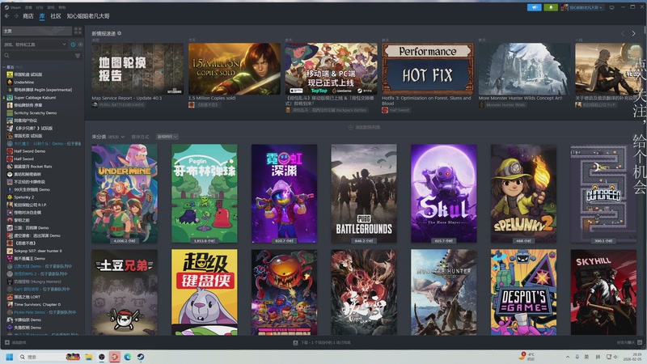
Task: Open the green bell notifications button
Action: click(551, 7)
